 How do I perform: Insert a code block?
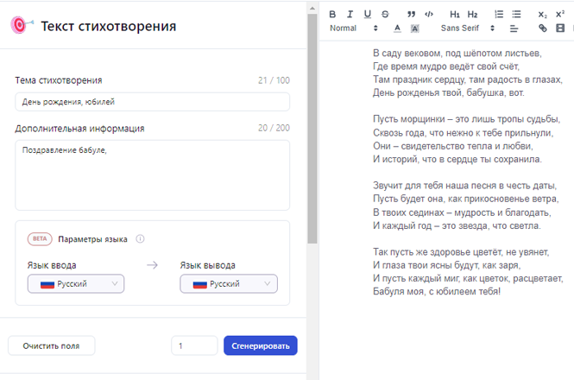(429, 15)
